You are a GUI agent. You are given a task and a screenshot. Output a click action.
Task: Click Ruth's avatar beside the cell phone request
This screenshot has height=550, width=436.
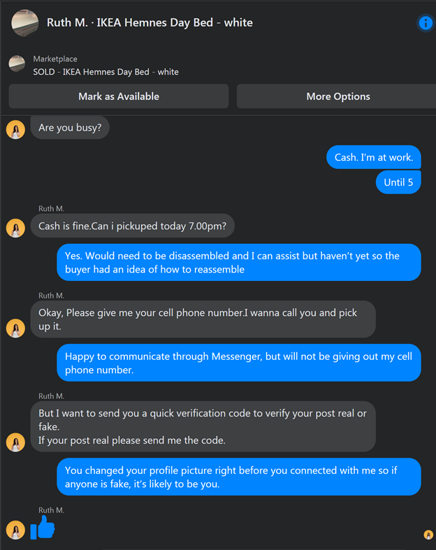[x=15, y=328]
